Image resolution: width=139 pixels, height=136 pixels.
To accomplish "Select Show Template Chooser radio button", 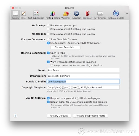I will click(x=48, y=39).
